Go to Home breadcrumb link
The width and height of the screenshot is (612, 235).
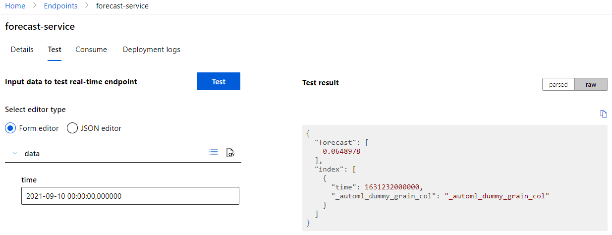tap(15, 6)
